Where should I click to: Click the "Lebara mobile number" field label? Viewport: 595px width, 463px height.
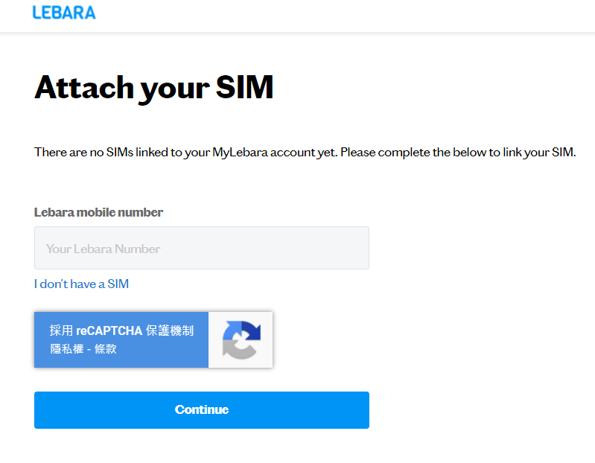[x=98, y=212]
